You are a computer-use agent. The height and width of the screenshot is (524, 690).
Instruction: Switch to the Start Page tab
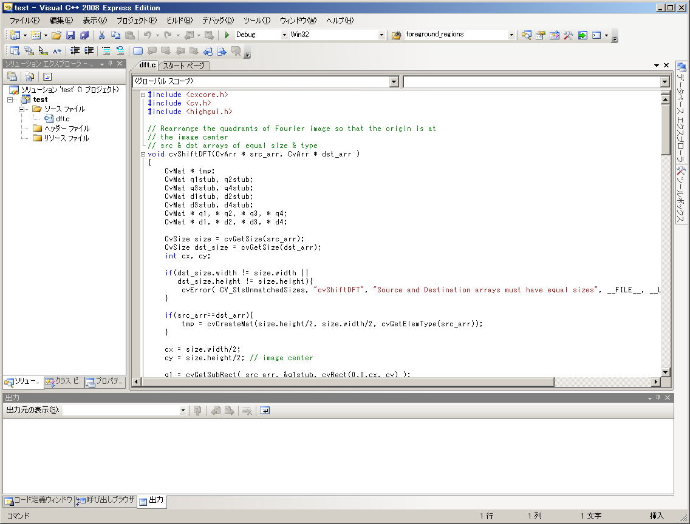pyautogui.click(x=183, y=66)
